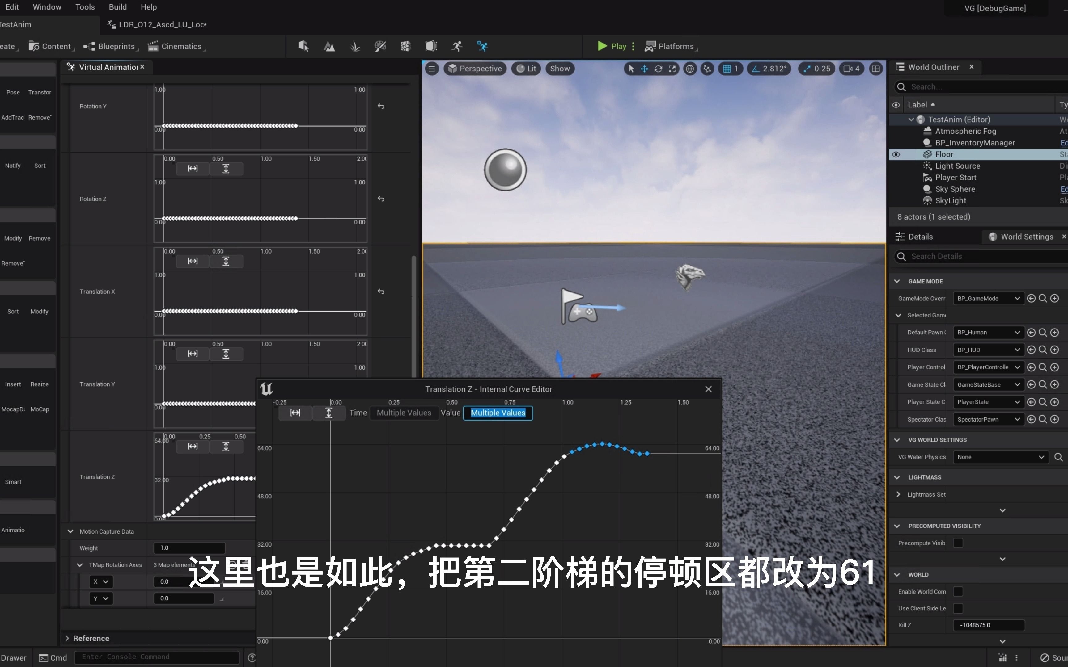Reset Rotation Y curve with arrow icon
The height and width of the screenshot is (667, 1068).
(381, 106)
